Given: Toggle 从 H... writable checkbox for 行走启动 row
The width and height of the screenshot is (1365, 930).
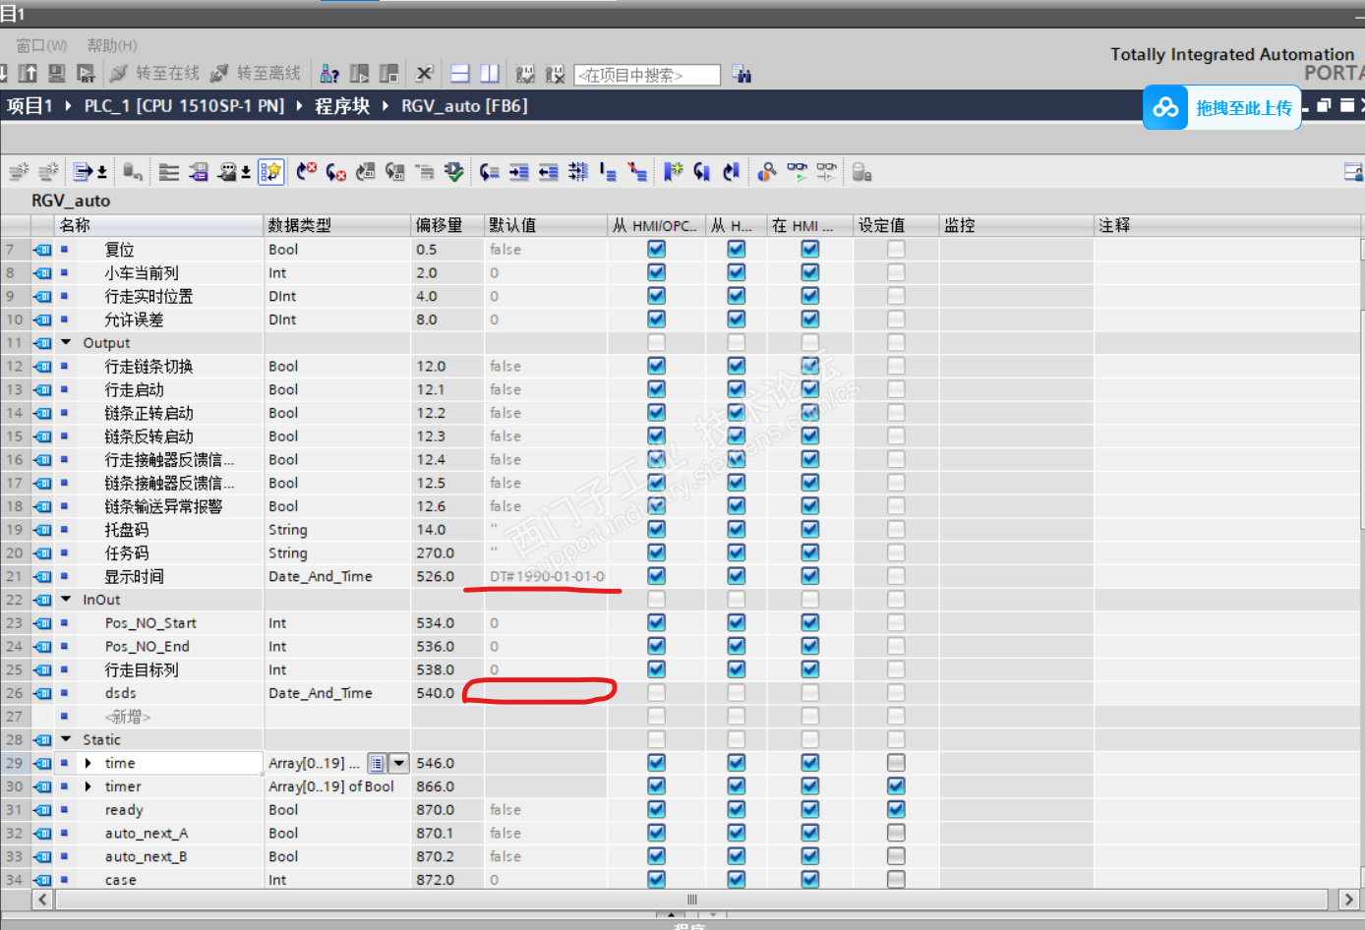Looking at the screenshot, I should 736,389.
